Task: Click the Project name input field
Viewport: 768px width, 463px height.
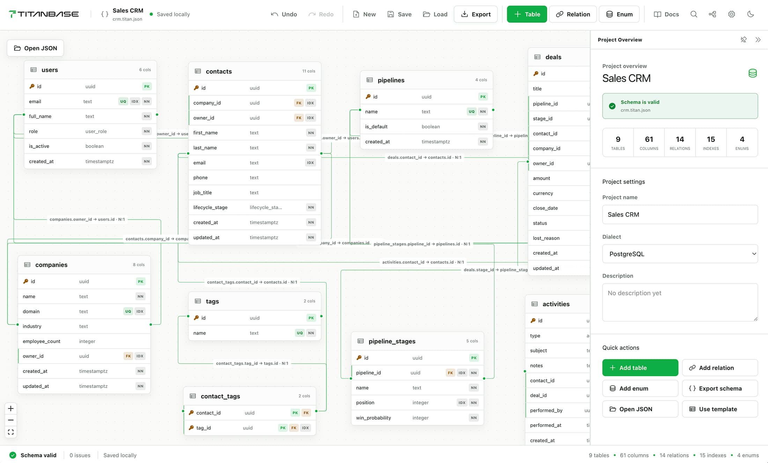Action: pos(680,214)
